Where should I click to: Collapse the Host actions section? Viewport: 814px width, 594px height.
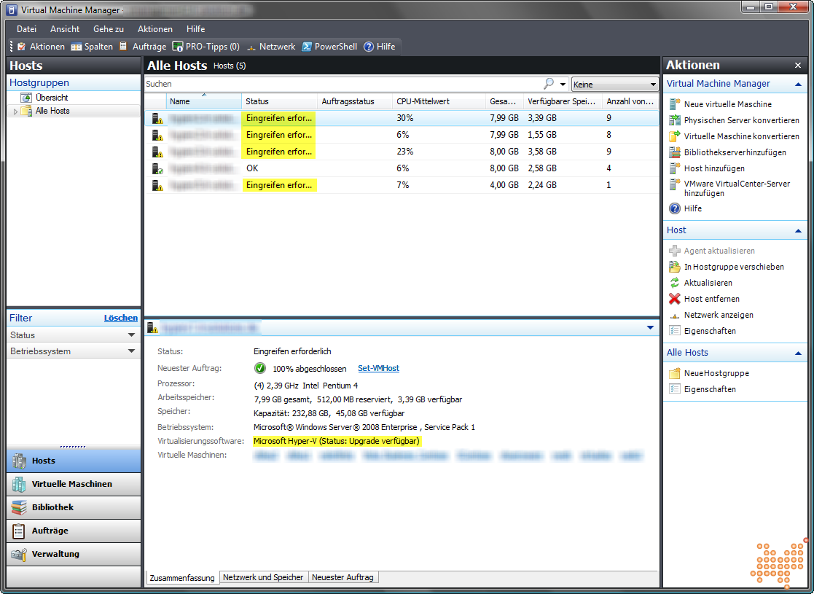pos(798,230)
